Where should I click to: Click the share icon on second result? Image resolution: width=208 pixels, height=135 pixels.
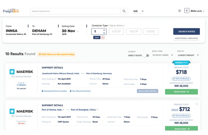[197, 104]
